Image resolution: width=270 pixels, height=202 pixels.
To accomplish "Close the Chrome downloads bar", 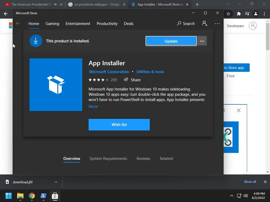I will pos(265,182).
